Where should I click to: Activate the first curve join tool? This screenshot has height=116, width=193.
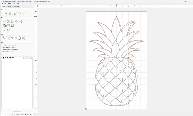[8, 38]
